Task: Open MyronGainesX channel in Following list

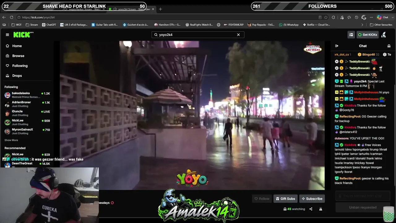Action: coord(27,131)
